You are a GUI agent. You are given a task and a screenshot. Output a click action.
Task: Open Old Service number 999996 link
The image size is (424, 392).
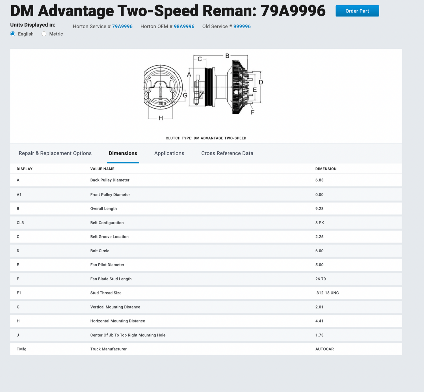[242, 27]
